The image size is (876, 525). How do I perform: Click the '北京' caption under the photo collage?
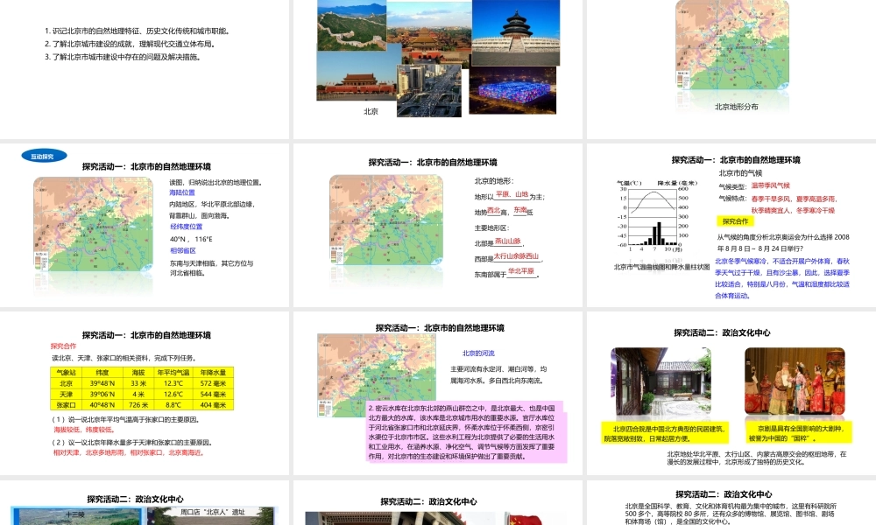click(371, 112)
